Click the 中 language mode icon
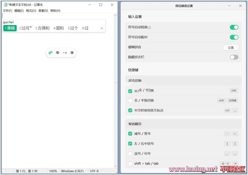The width and height of the screenshot is (248, 175). pyautogui.click(x=58, y=53)
